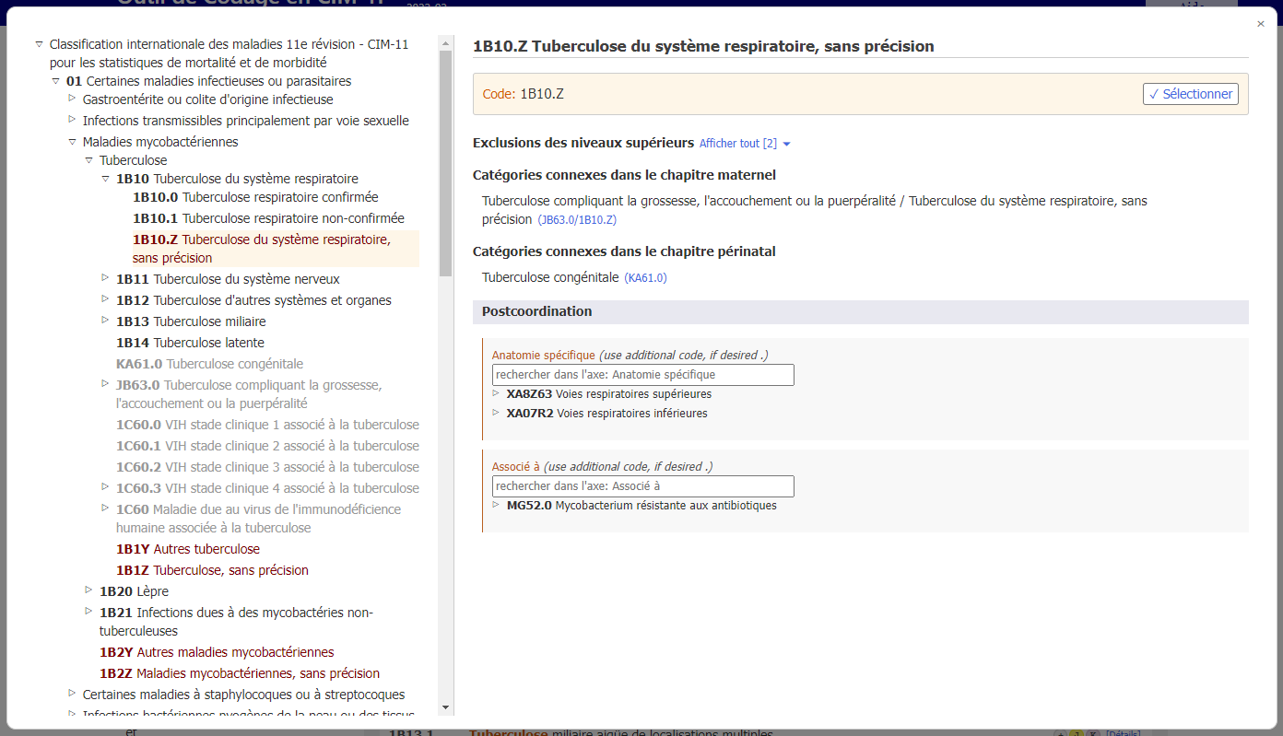The image size is (1283, 736).
Task: Click the Sélectionner button
Action: (1191, 94)
